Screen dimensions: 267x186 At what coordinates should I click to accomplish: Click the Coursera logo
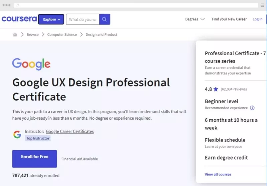[19, 19]
